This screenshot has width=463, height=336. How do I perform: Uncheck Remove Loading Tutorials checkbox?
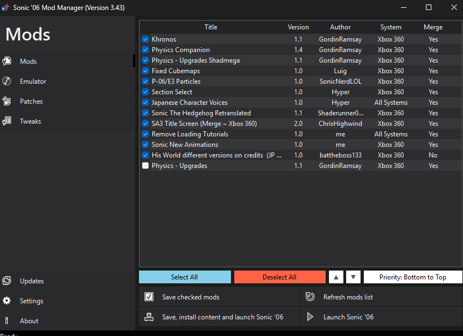tap(145, 134)
